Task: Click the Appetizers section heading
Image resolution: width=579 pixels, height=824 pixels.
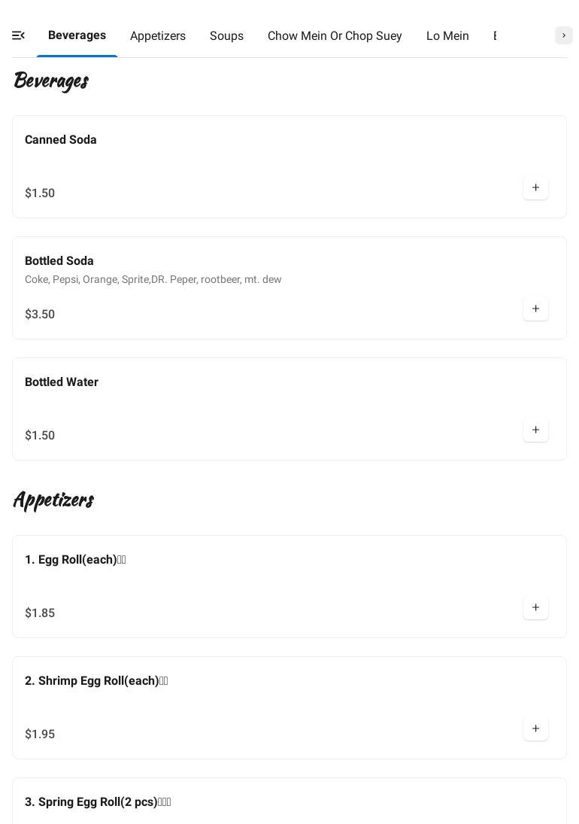Action: tap(53, 500)
